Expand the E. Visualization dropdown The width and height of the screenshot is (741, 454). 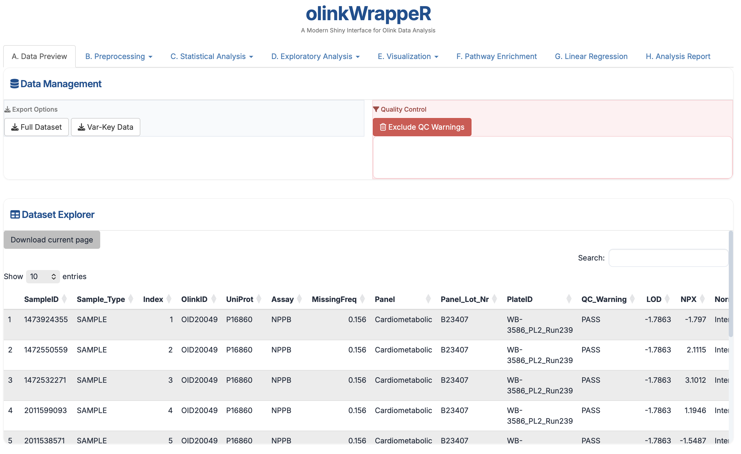click(408, 56)
